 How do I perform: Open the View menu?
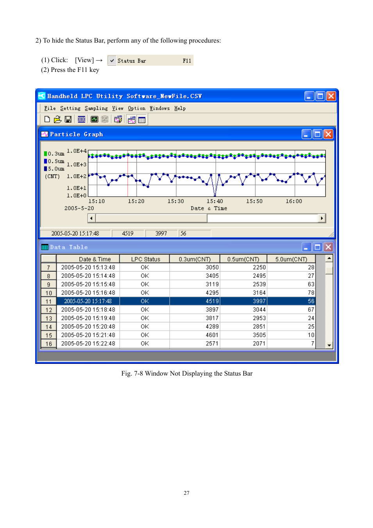coord(118,108)
